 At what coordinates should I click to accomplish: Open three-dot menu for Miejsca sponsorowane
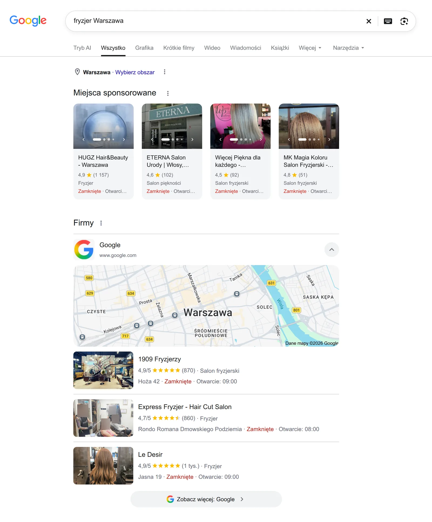168,93
